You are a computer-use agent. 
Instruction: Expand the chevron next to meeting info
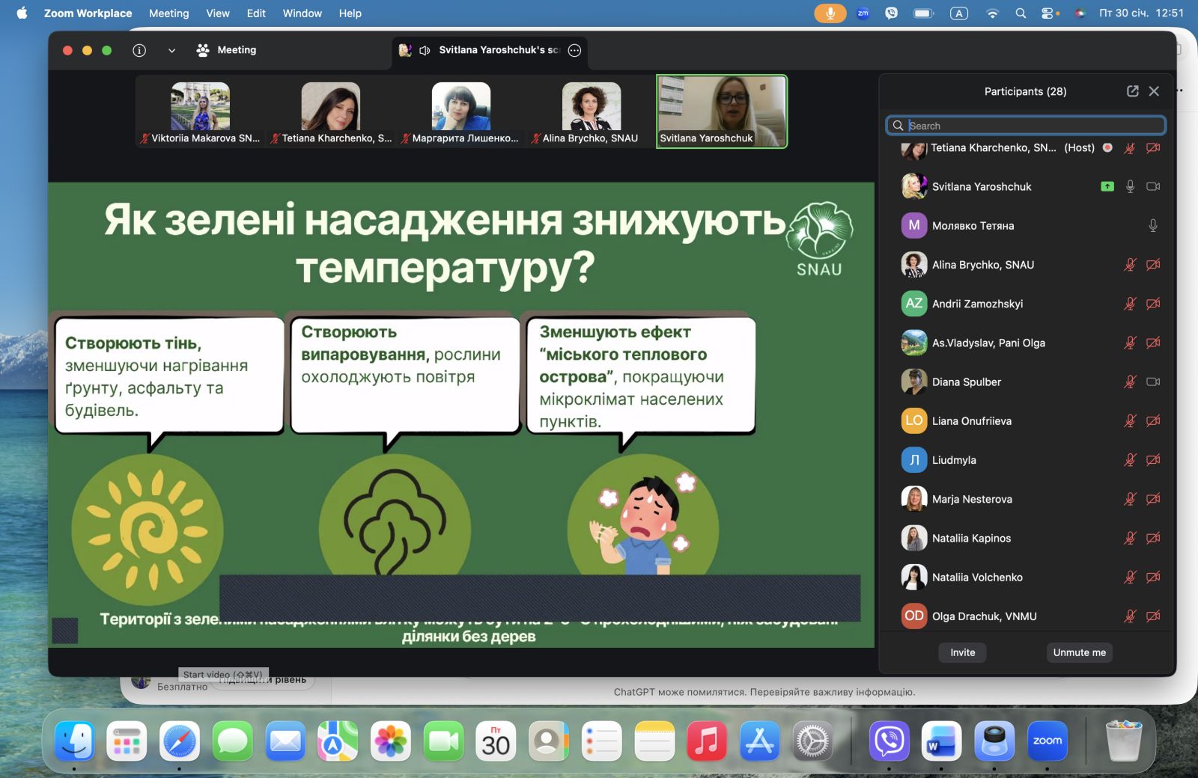(x=171, y=50)
